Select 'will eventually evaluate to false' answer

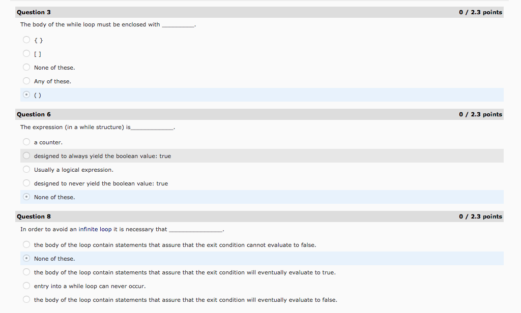click(x=26, y=300)
